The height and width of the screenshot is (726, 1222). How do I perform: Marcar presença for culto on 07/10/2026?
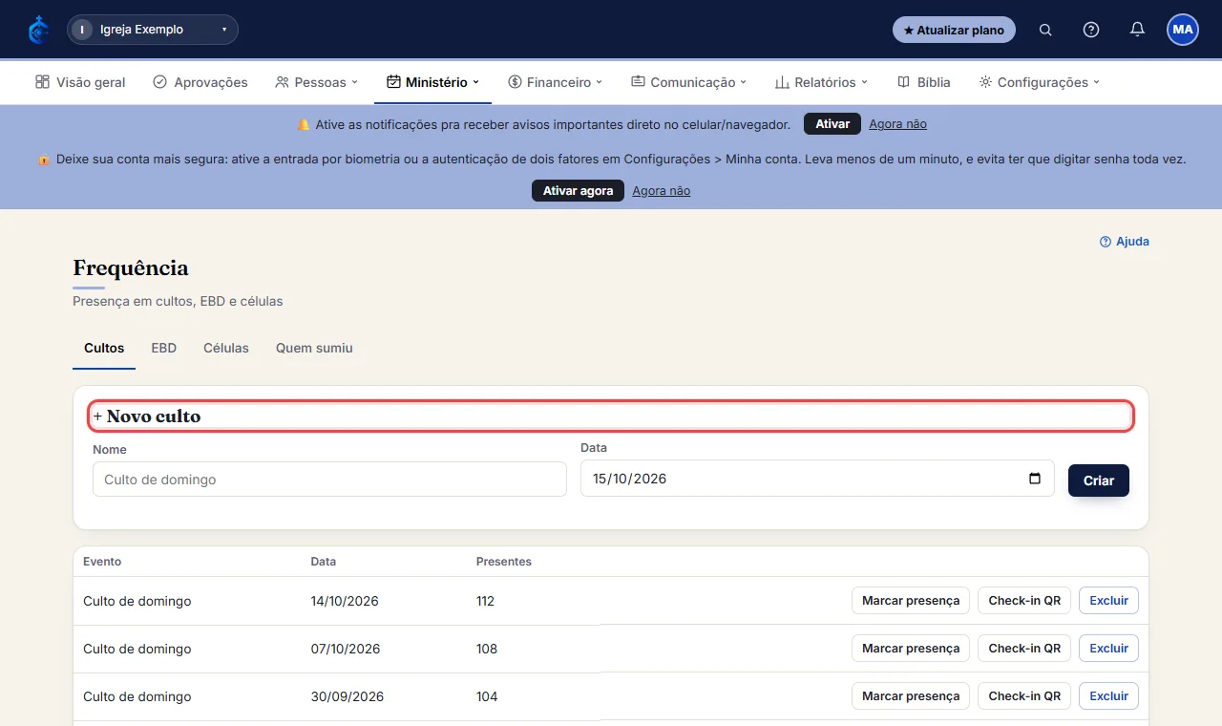911,649
